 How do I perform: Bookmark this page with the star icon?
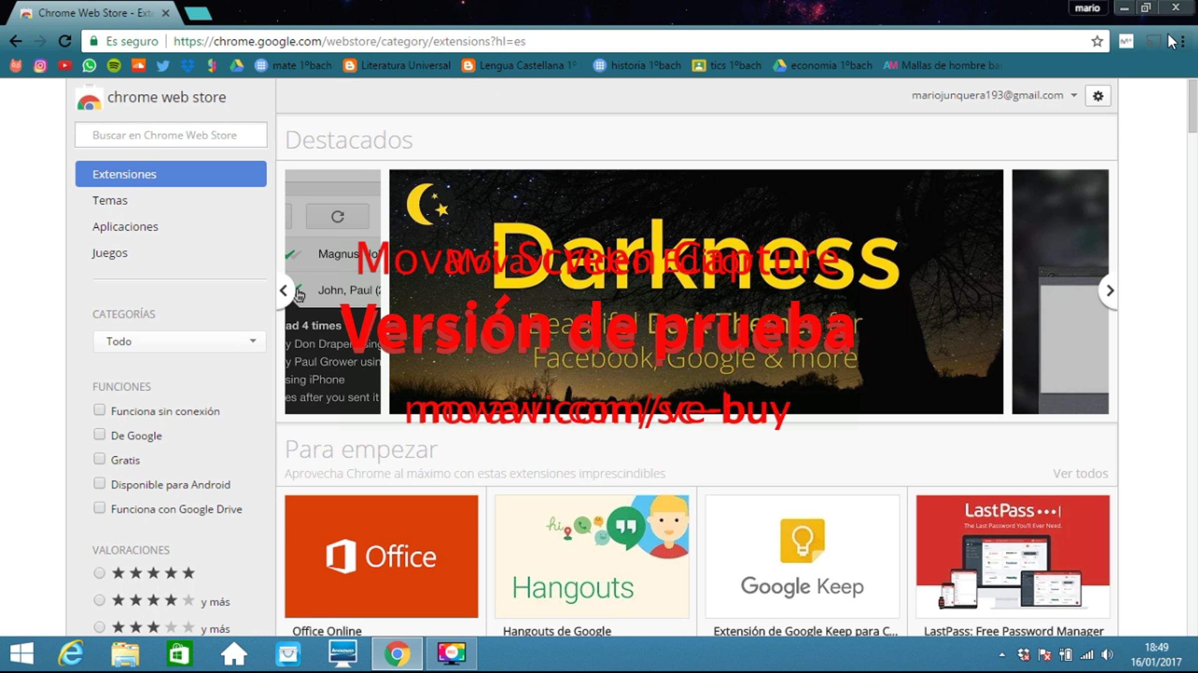click(x=1097, y=41)
